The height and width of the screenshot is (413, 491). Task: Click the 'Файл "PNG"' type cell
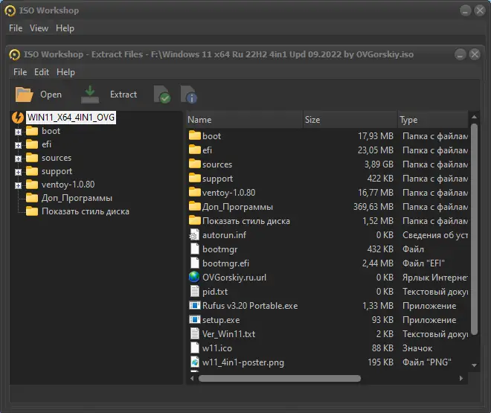(x=427, y=362)
